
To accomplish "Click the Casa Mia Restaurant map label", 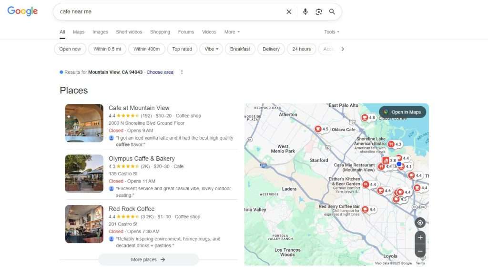I will pos(355,167).
